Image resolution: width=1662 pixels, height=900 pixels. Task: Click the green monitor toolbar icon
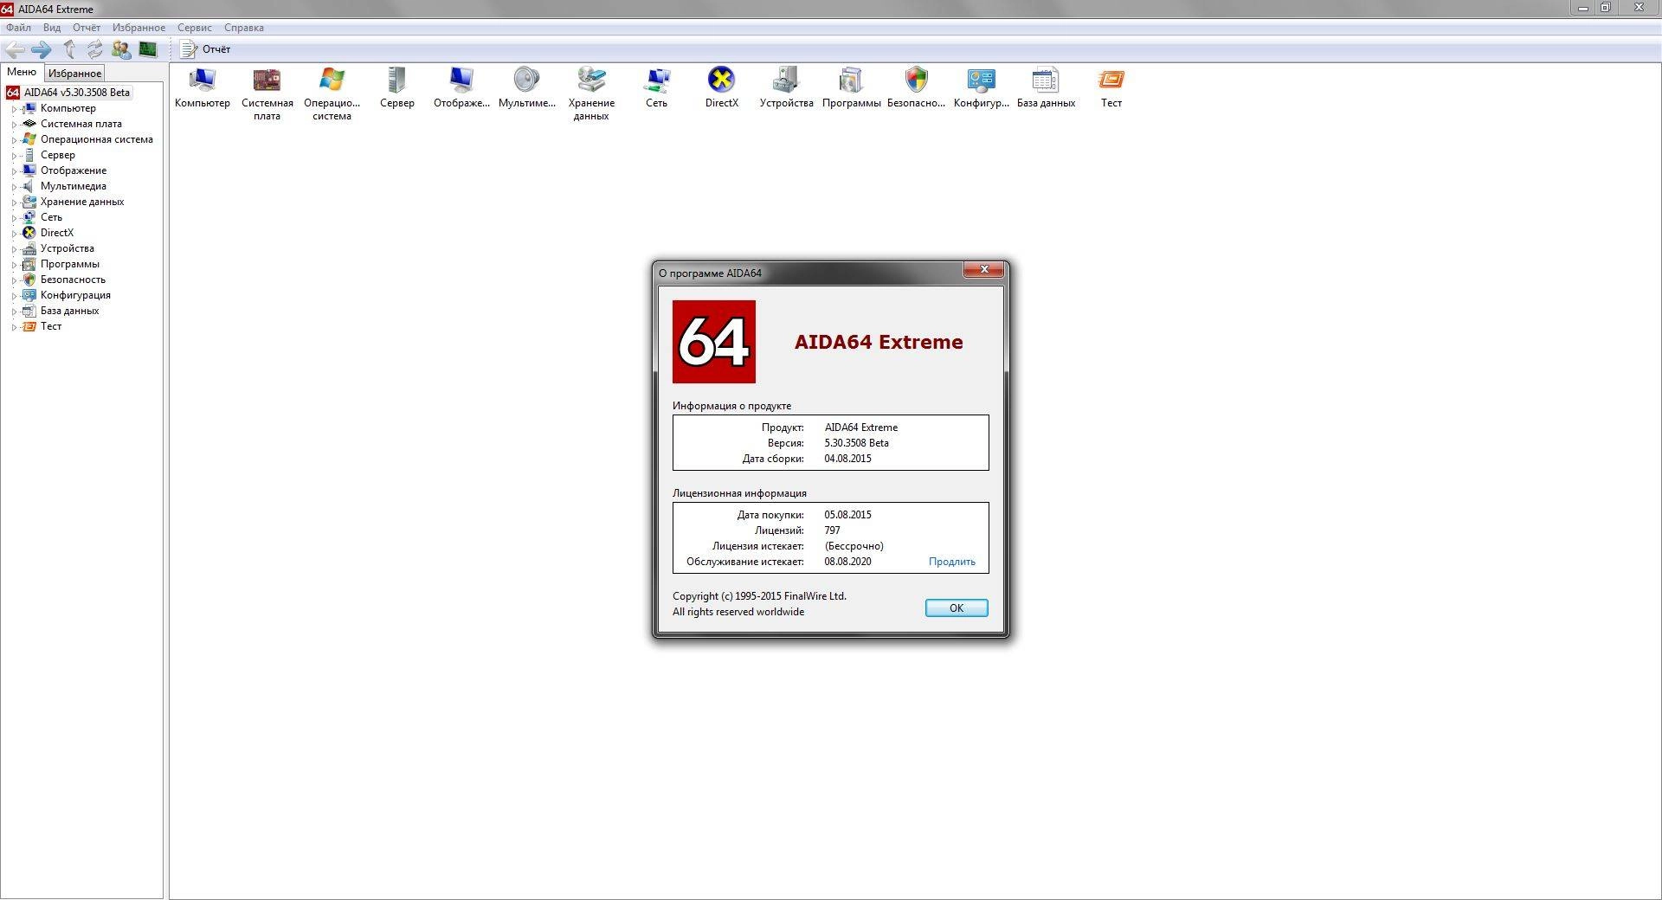click(148, 49)
